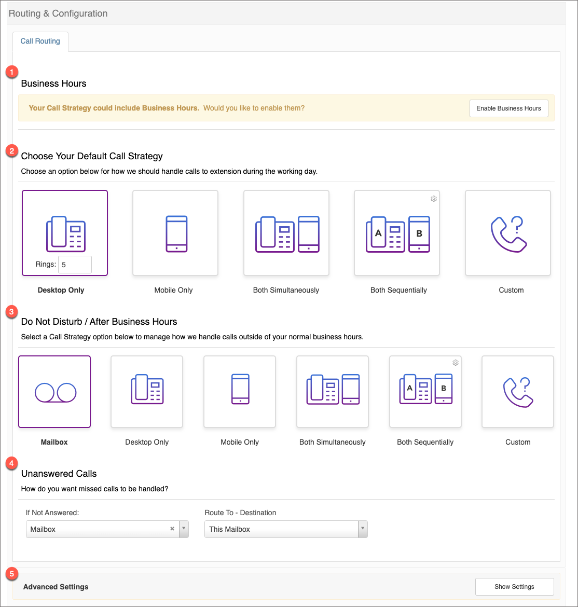Click the Rings number input field
The height and width of the screenshot is (607, 578).
point(75,265)
